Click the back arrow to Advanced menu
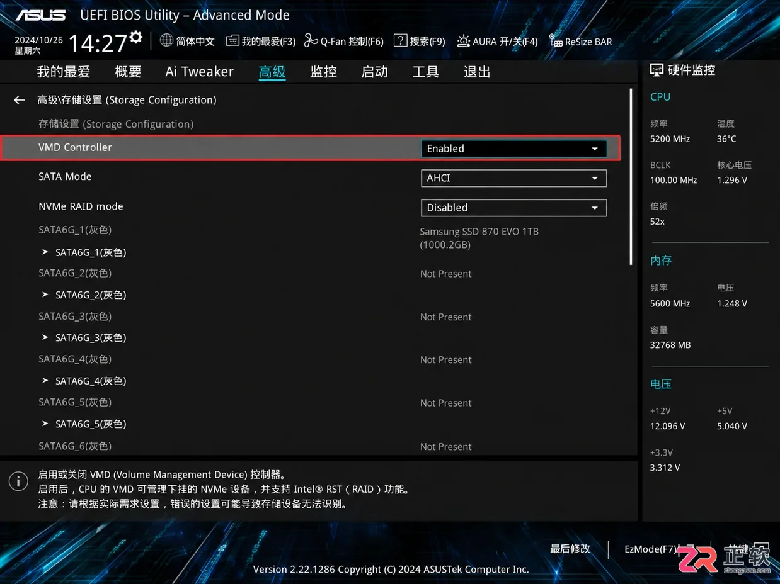This screenshot has width=780, height=584. pyautogui.click(x=20, y=100)
